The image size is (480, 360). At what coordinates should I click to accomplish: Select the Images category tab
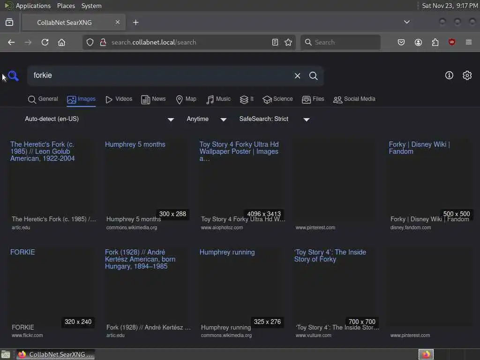81,99
